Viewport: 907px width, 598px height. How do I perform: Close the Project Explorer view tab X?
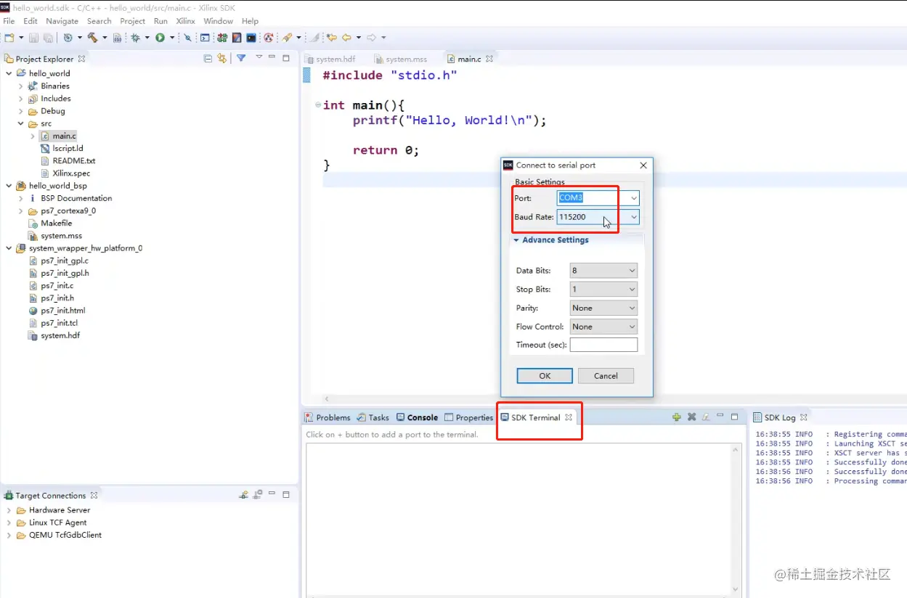81,59
